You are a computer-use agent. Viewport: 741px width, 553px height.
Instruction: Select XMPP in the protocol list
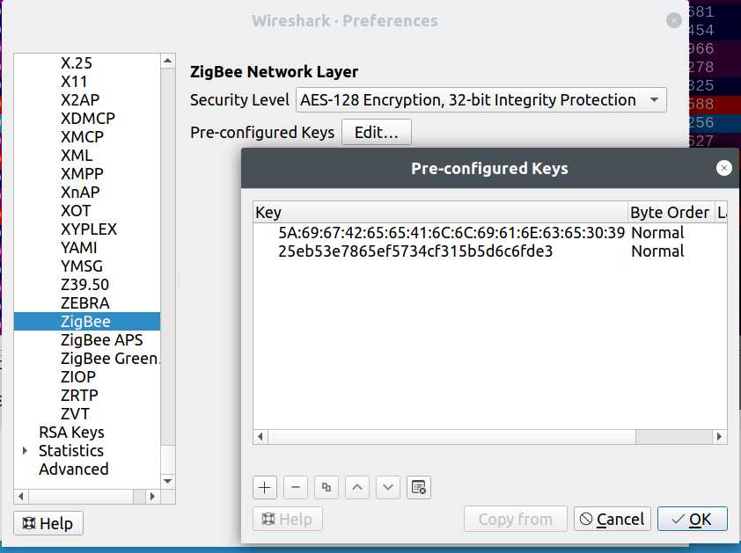pos(82,174)
